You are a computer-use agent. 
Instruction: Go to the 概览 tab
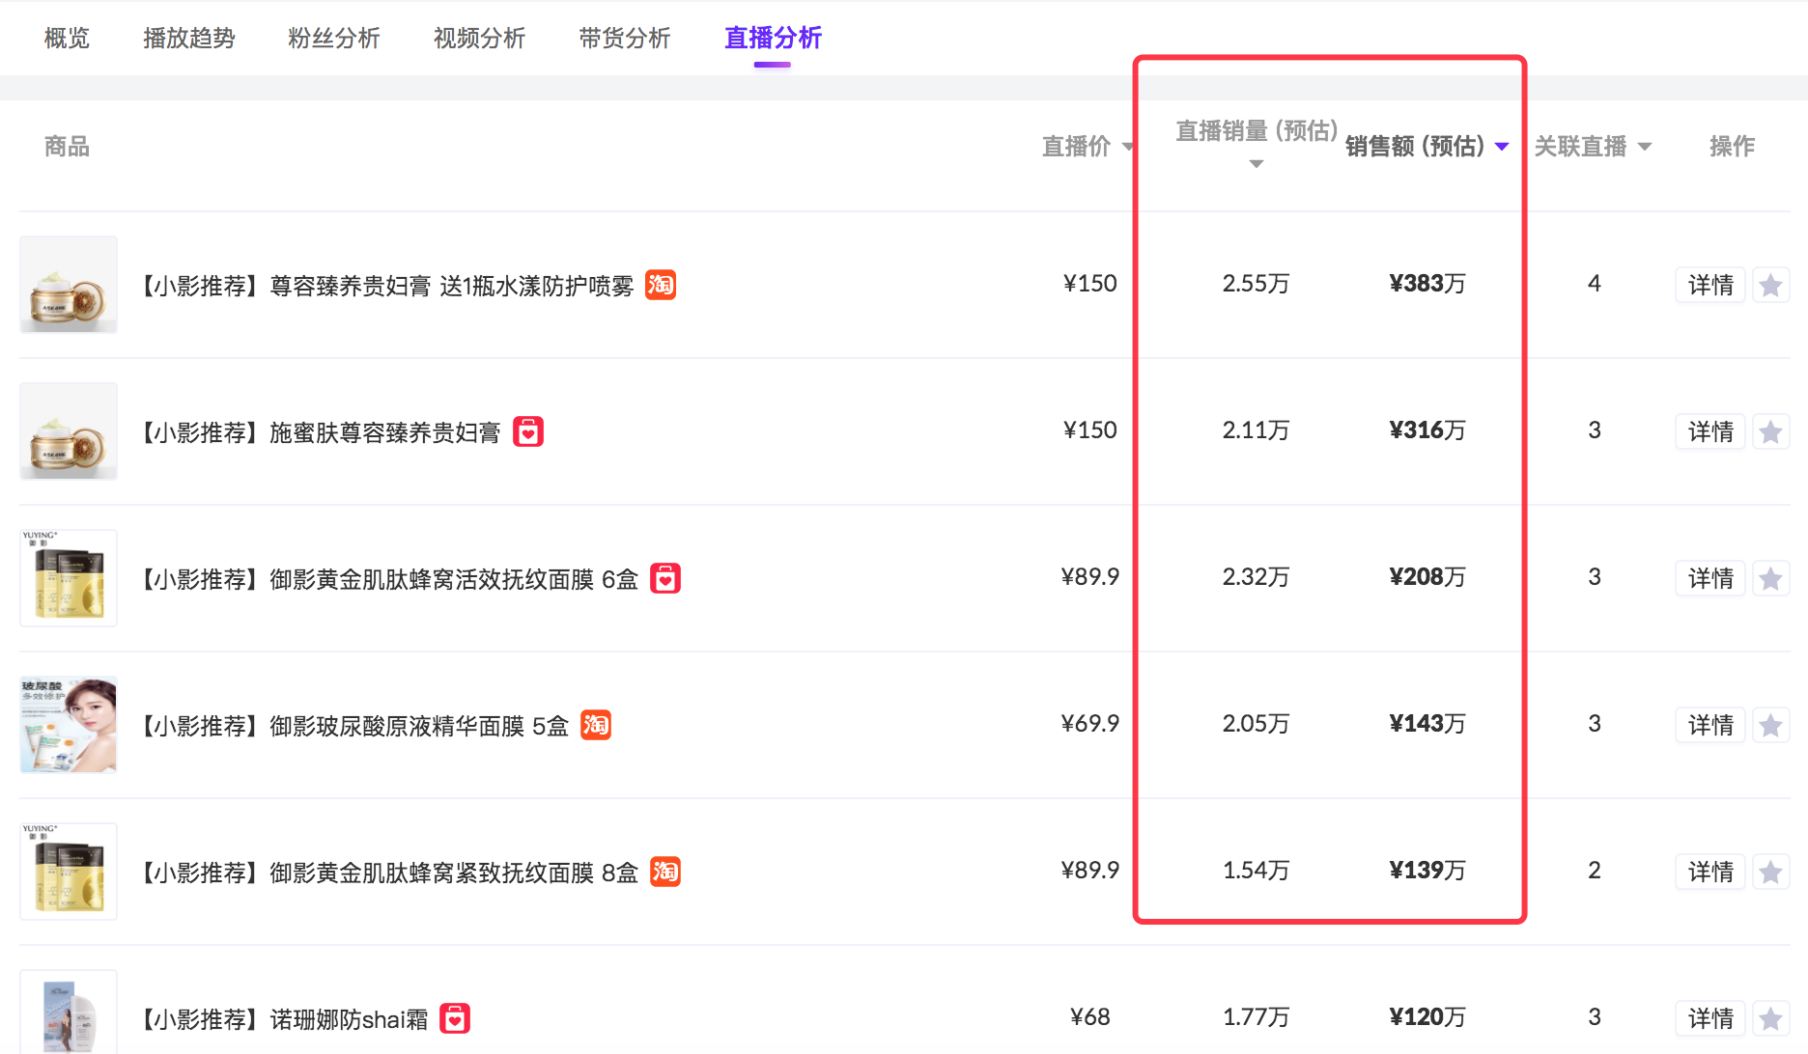[67, 38]
